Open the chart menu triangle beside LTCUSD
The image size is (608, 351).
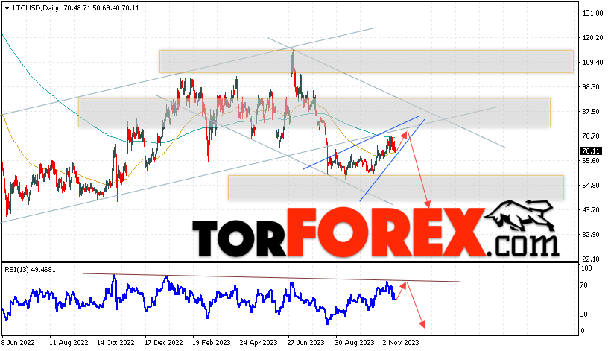click(7, 8)
